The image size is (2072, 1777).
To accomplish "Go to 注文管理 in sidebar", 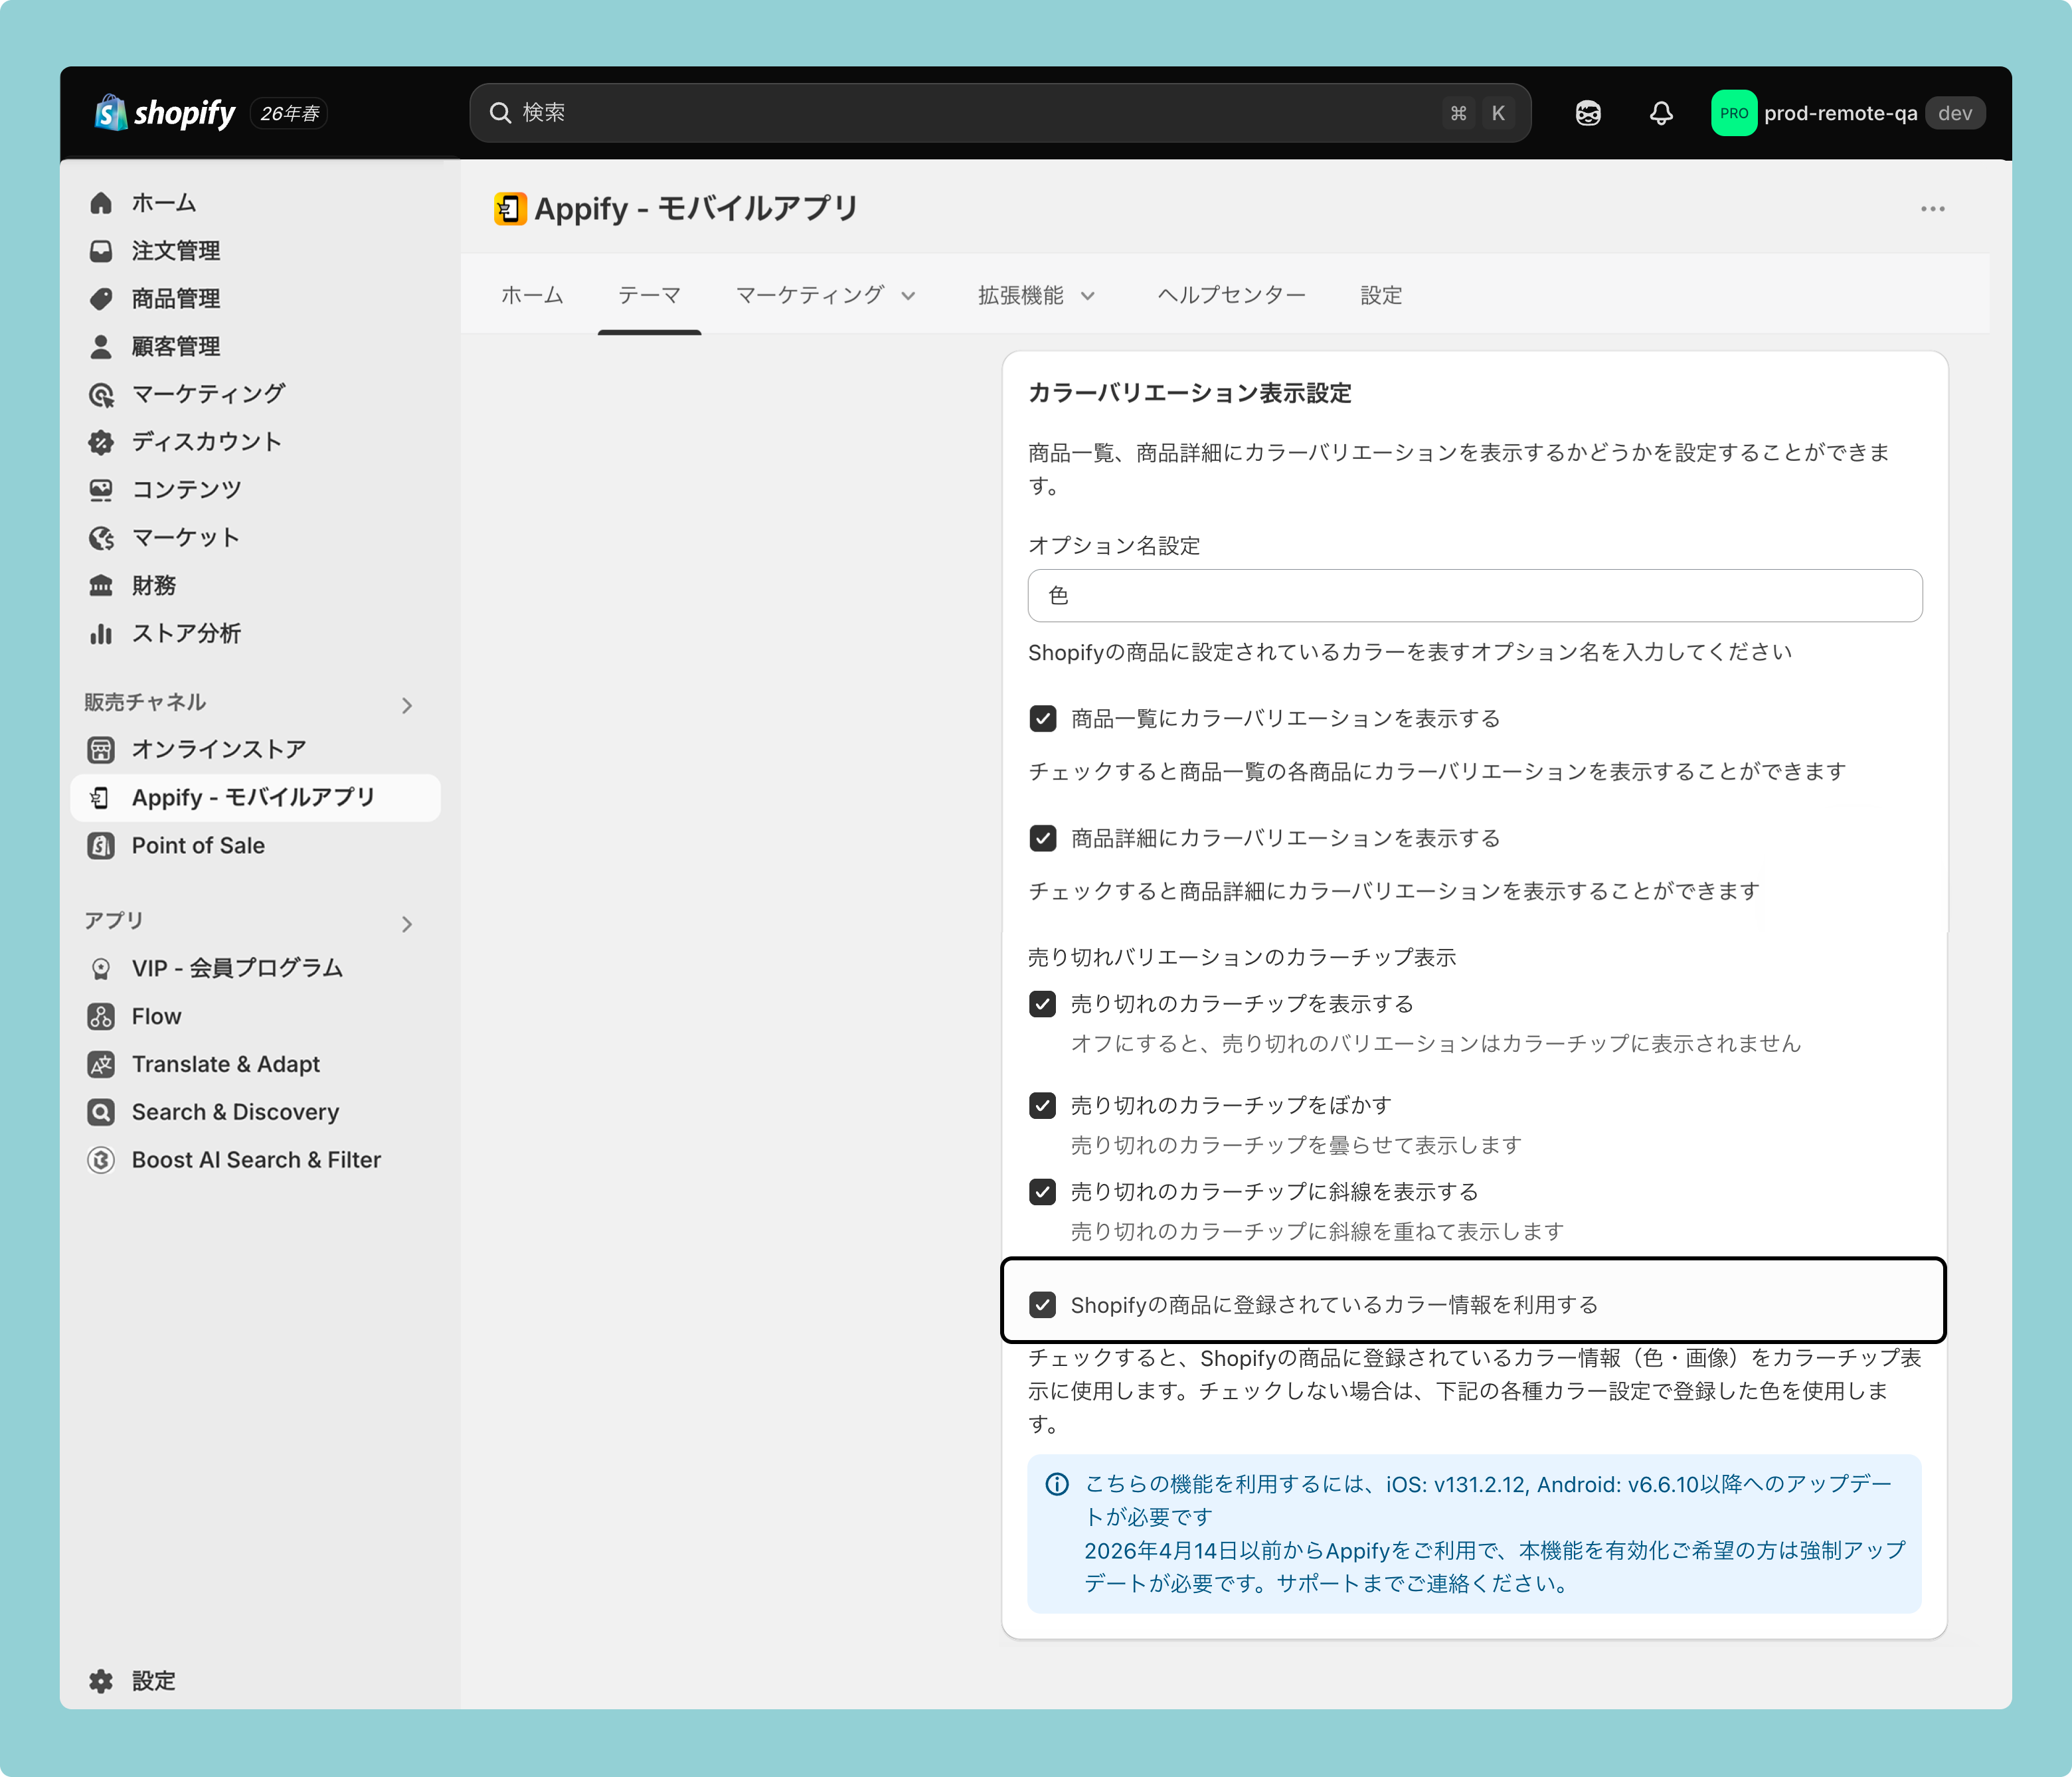I will 176,251.
